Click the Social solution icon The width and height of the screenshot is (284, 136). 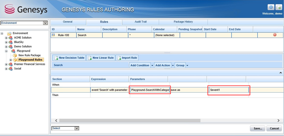click(x=11, y=69)
